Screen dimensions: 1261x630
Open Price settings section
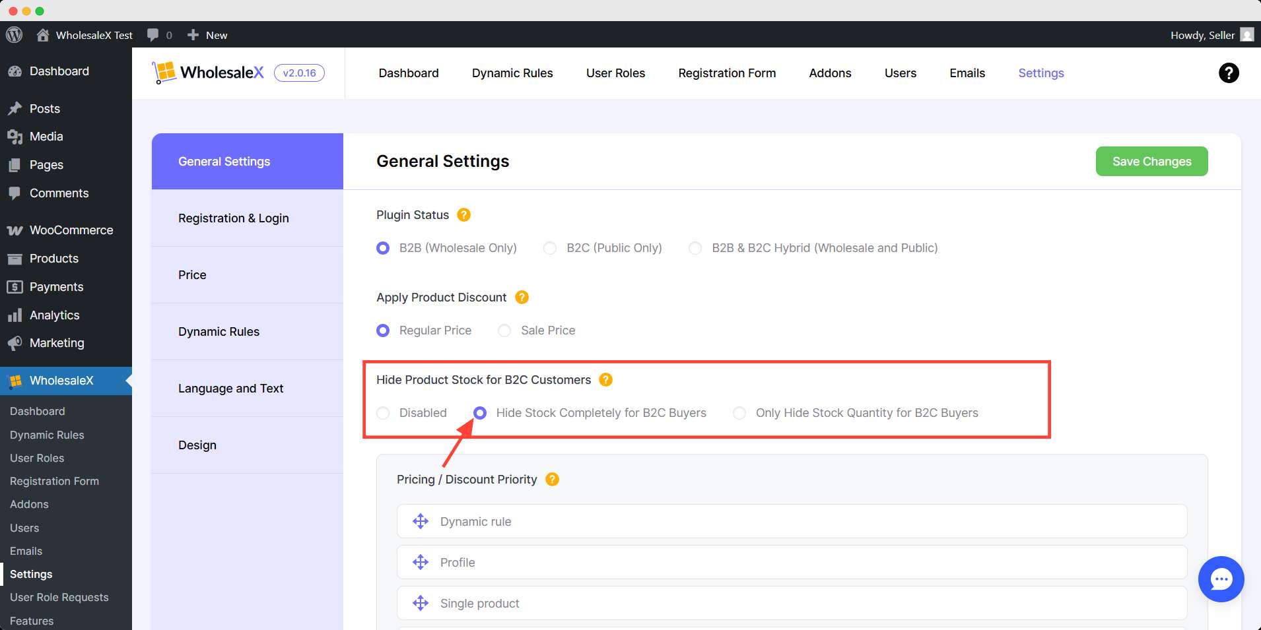248,275
